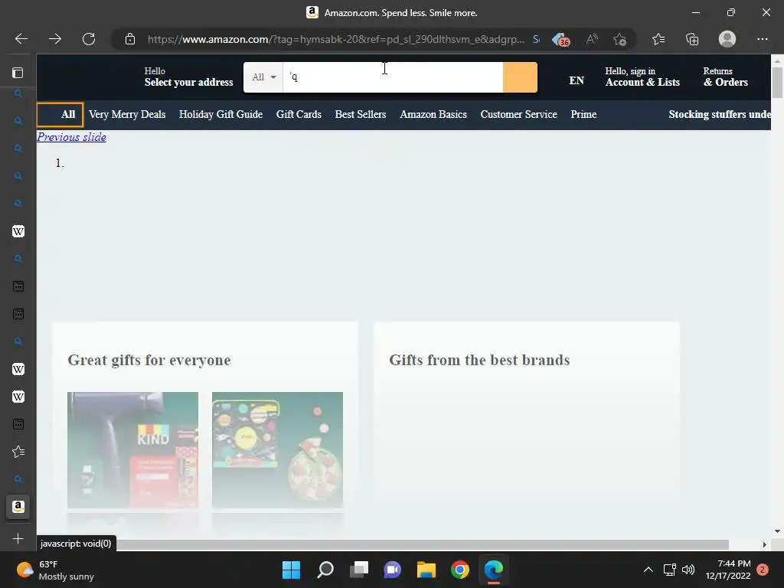The height and width of the screenshot is (588, 784).
Task: Open the Windows Start menu
Action: (291, 570)
